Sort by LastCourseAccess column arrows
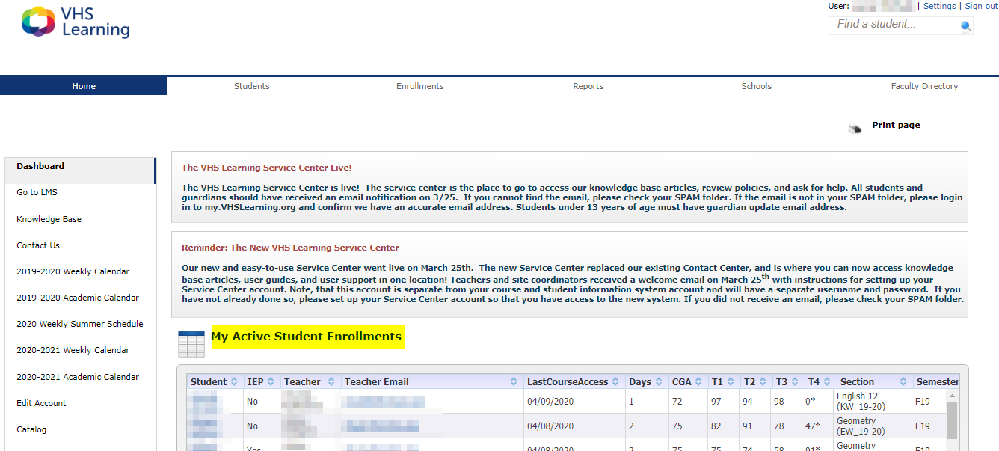The width and height of the screenshot is (999, 451). (x=616, y=382)
